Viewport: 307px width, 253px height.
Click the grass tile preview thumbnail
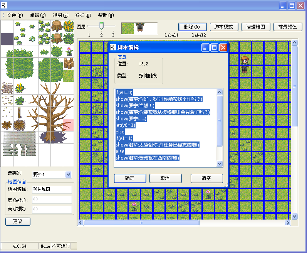pos(127,28)
